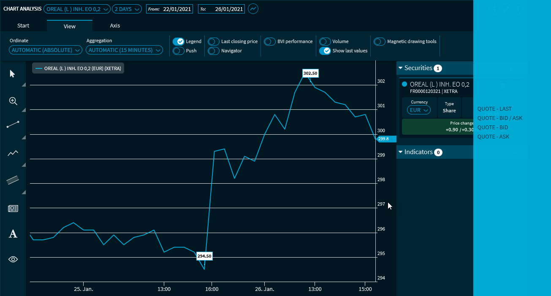551x296 pixels.
Task: Disable the Legend toggle
Action: coord(179,41)
